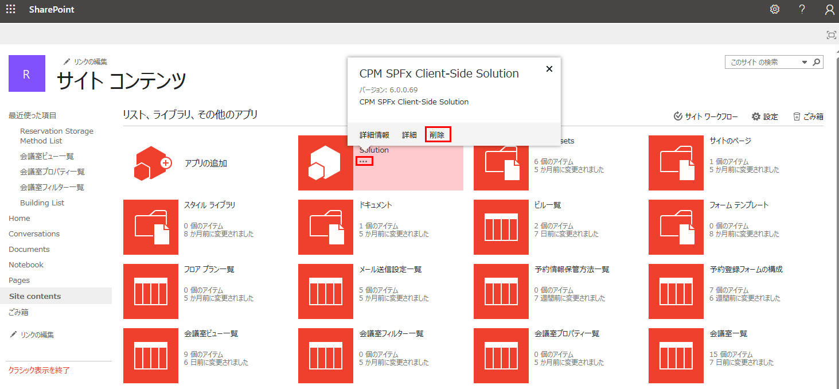Click 最近使った項目 heading in sidebar
Viewport: 839px width, 389px height.
(33, 115)
